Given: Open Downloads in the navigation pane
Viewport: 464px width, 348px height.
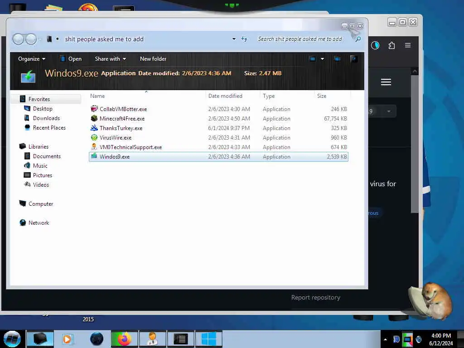Looking at the screenshot, I should 47,118.
